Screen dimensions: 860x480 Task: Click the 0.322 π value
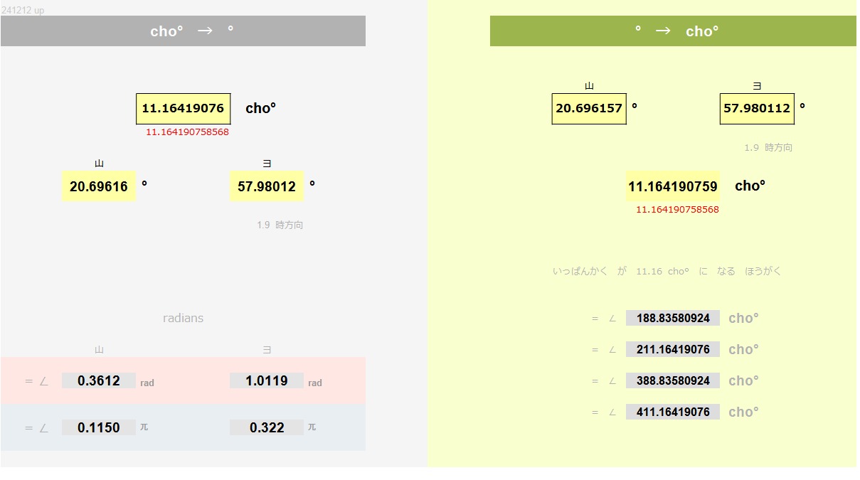pos(267,427)
